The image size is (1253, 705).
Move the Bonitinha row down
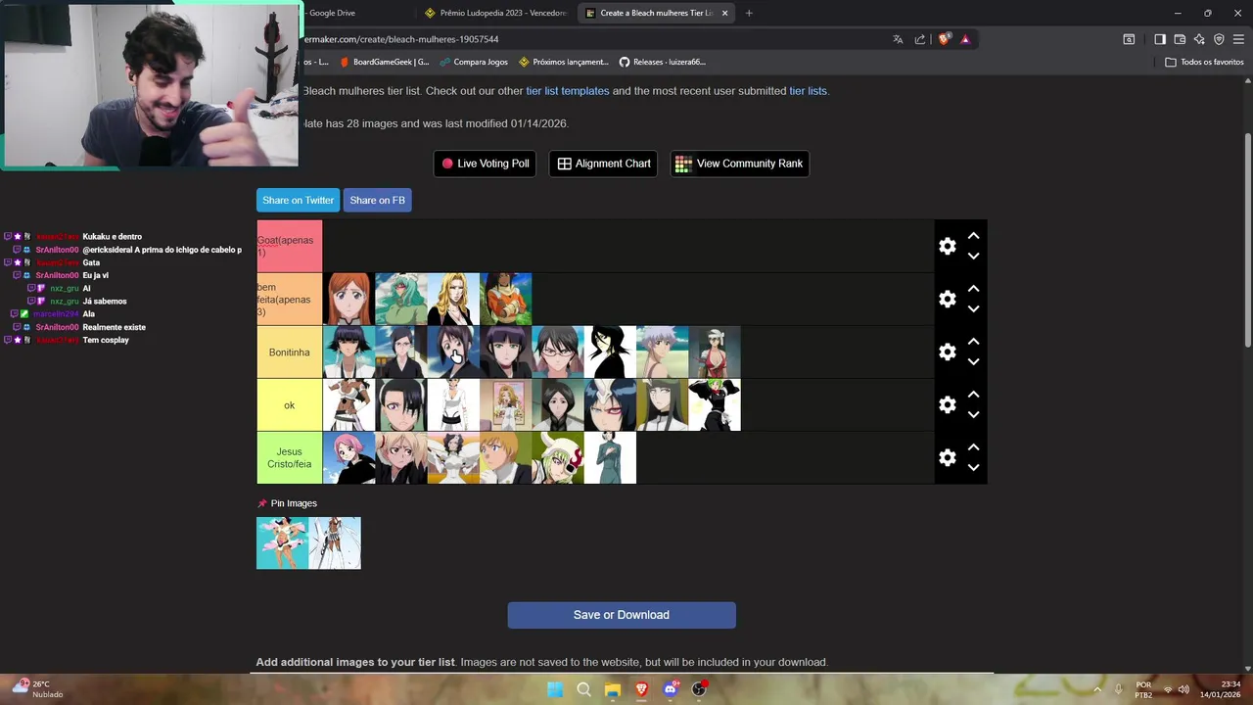coord(973,362)
